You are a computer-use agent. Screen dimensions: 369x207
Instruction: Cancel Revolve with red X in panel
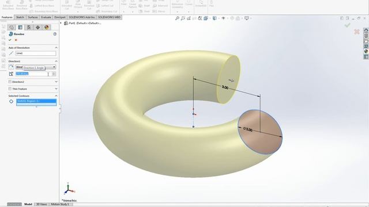(x=16, y=40)
